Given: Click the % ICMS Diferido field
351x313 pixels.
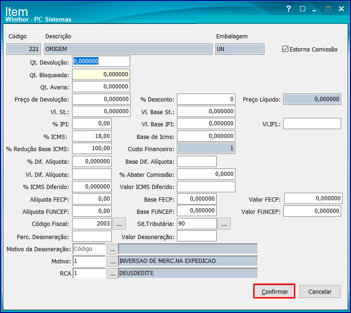Looking at the screenshot, I should (x=92, y=187).
